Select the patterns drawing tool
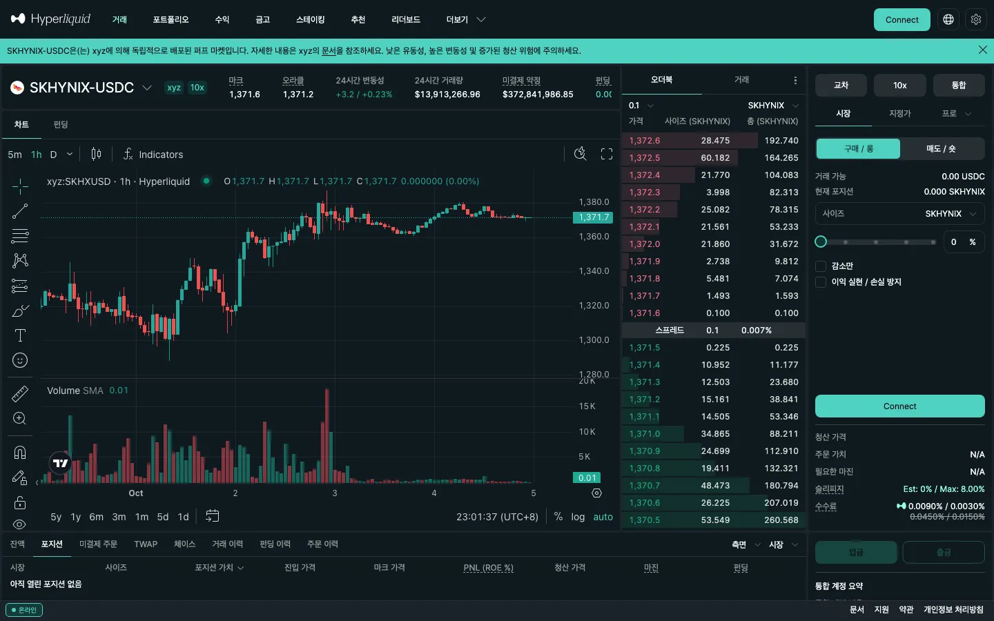The image size is (994, 621). click(20, 261)
